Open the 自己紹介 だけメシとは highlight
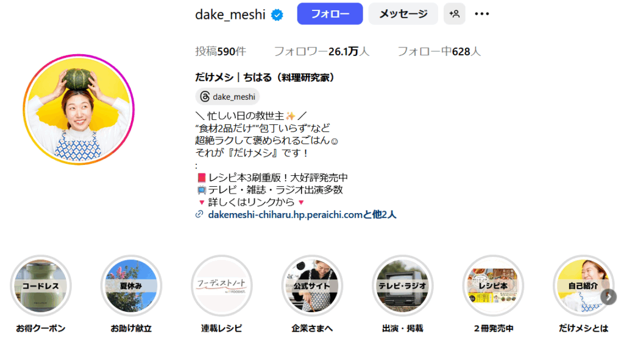Image resolution: width=624 pixels, height=350 pixels. [583, 285]
